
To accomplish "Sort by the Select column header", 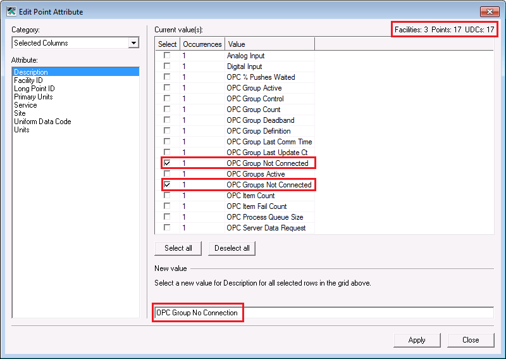I will (167, 44).
